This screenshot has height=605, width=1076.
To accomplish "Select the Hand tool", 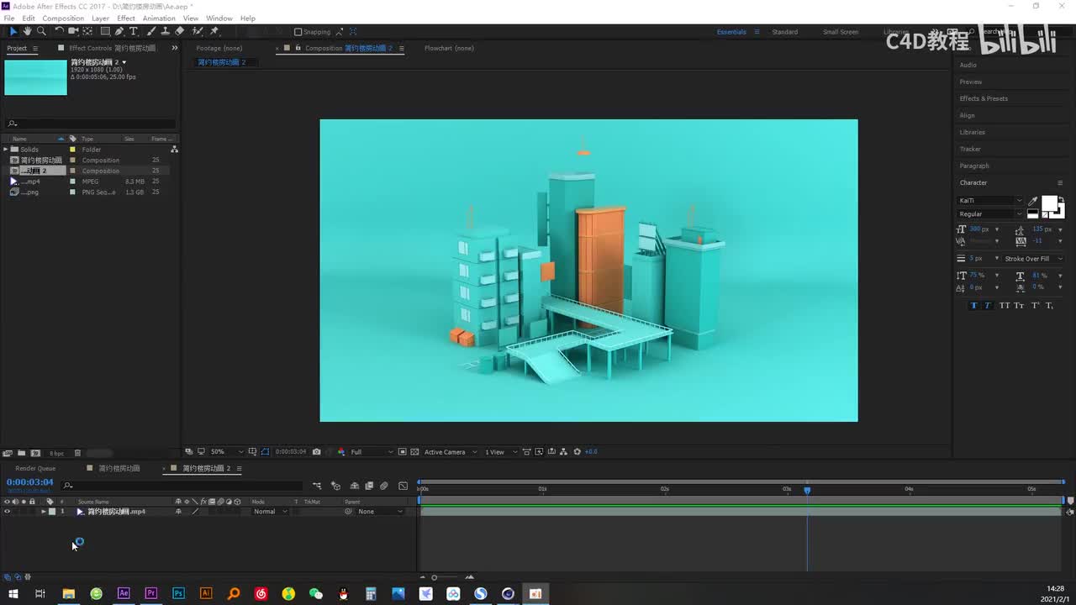I will (x=27, y=31).
